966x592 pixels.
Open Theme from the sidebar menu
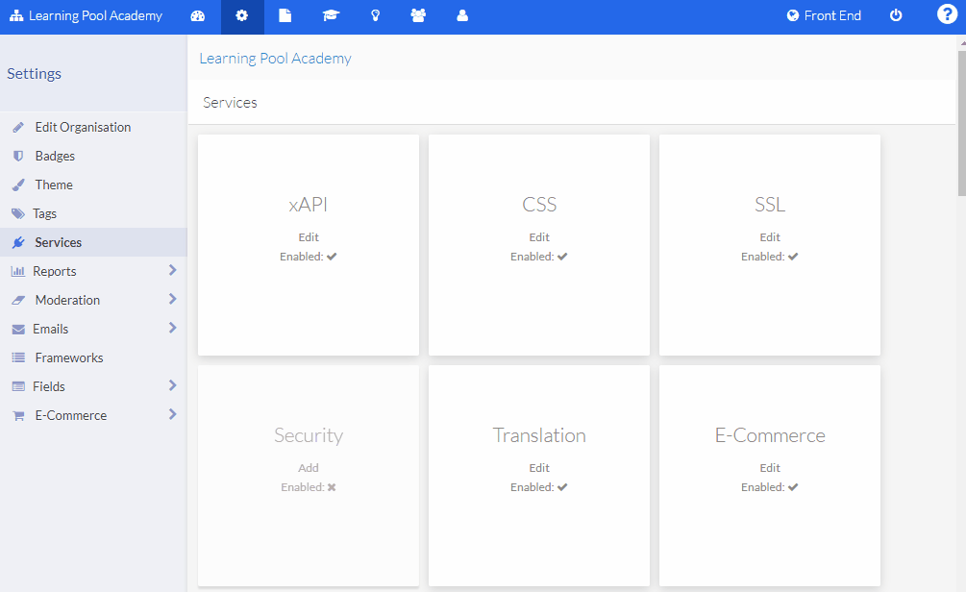coord(54,185)
